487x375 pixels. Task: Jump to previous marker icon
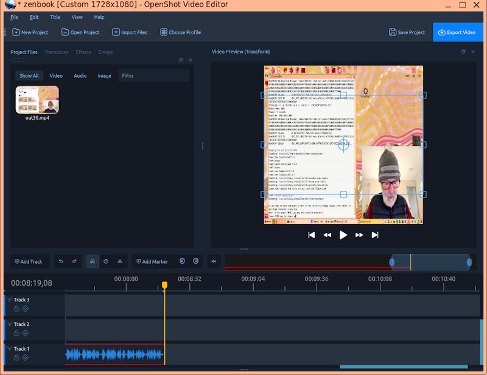pyautogui.click(x=182, y=261)
